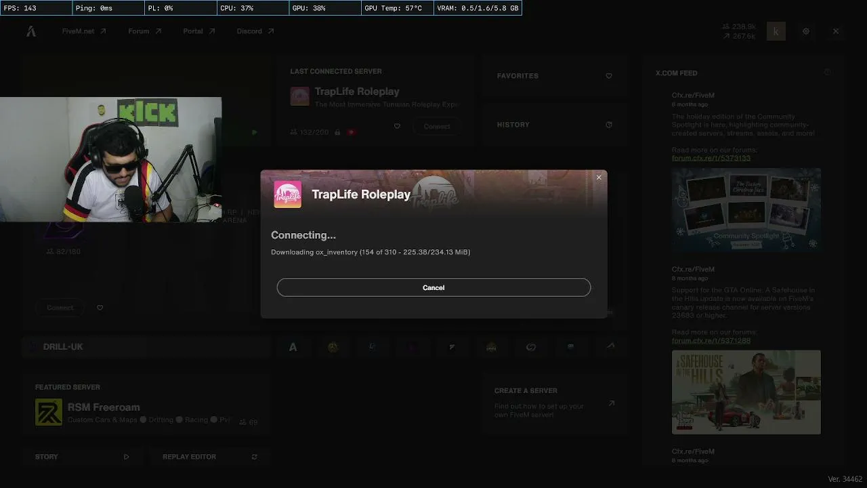The width and height of the screenshot is (867, 488).
Task: Launch Story mode with the play icon
Action: tap(126, 457)
